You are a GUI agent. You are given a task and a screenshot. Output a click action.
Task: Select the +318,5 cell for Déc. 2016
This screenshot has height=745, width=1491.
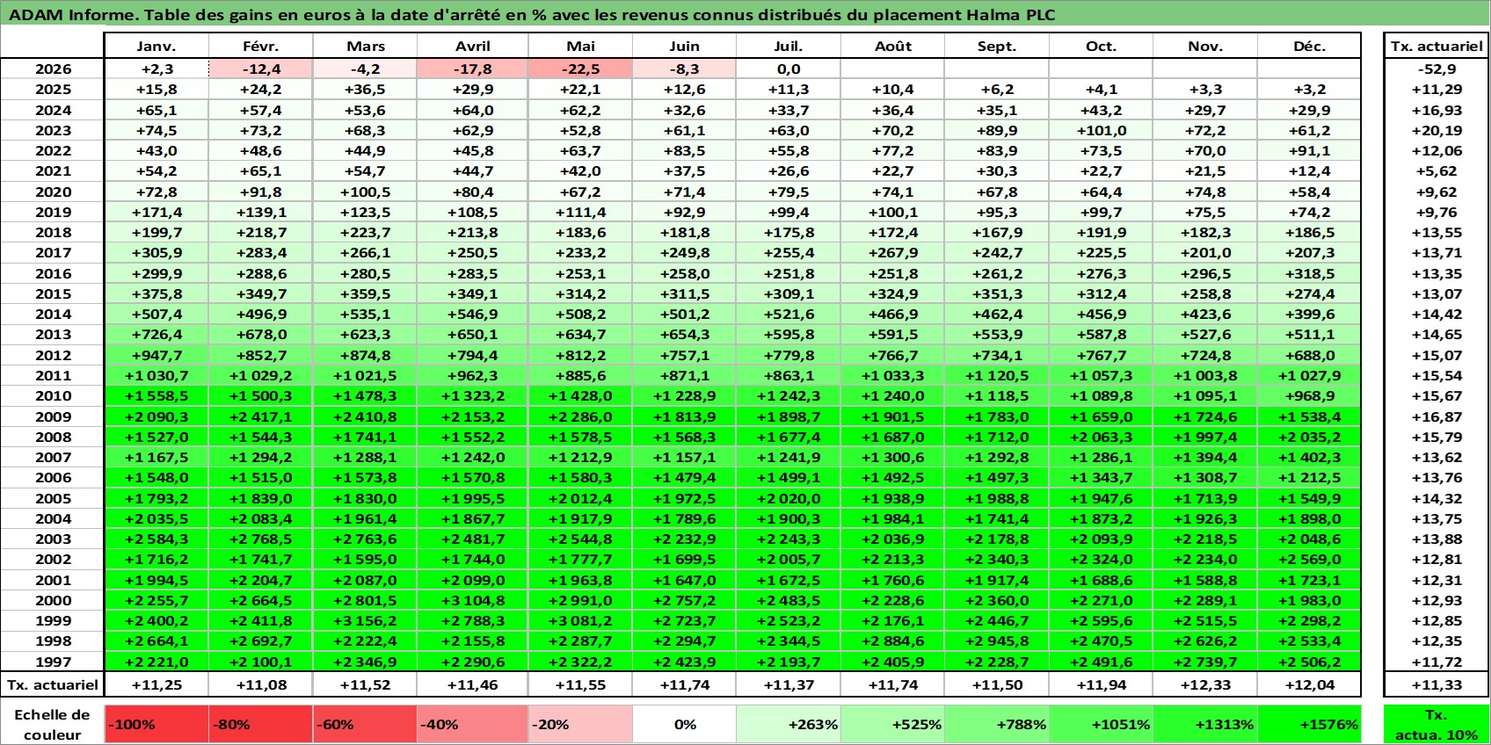[1309, 273]
